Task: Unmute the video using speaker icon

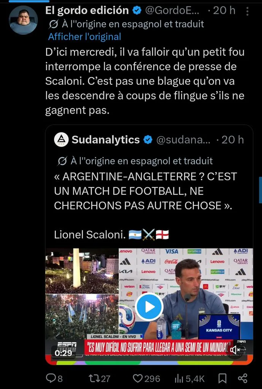Action: coord(235,350)
